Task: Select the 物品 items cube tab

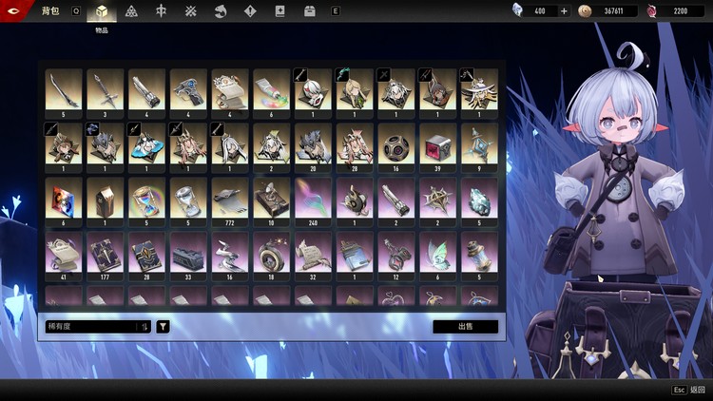Action: coord(102,11)
